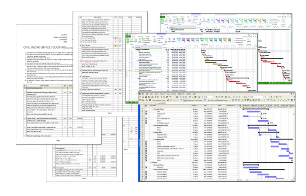This screenshot has width=306, height=196.
Task: Toggle Bold in the front Project formatting toolbar
Action: 271,97
